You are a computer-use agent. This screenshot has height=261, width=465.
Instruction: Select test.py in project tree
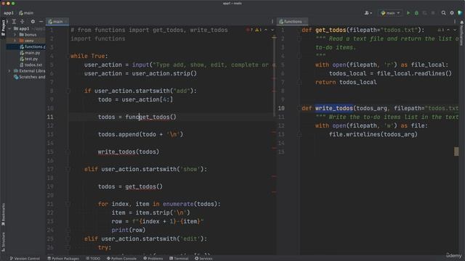(28, 59)
